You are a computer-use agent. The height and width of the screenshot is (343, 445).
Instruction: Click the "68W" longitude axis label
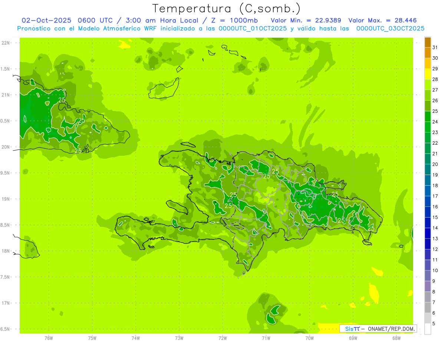click(x=396, y=338)
